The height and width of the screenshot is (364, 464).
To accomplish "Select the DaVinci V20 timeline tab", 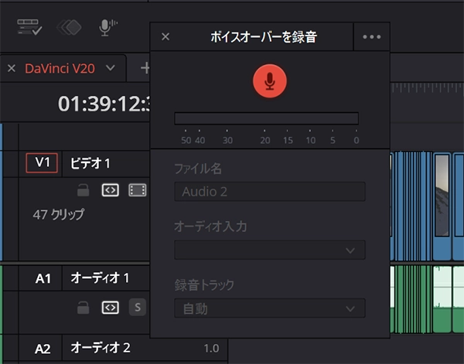I will [x=60, y=68].
